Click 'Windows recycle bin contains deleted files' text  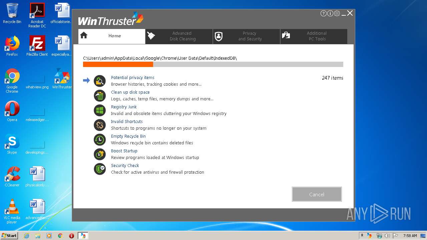152,143
